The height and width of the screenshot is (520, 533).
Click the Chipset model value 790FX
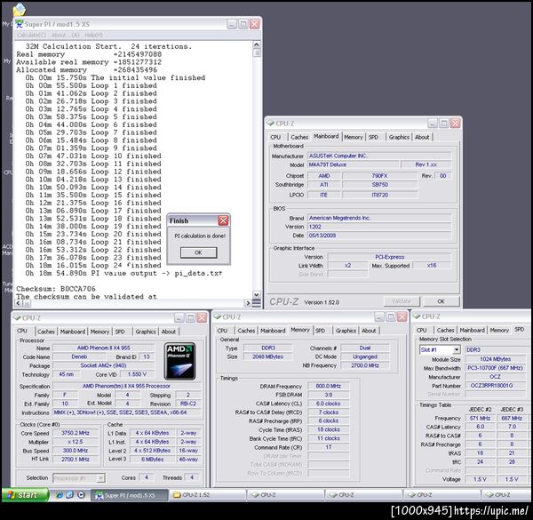pyautogui.click(x=379, y=176)
